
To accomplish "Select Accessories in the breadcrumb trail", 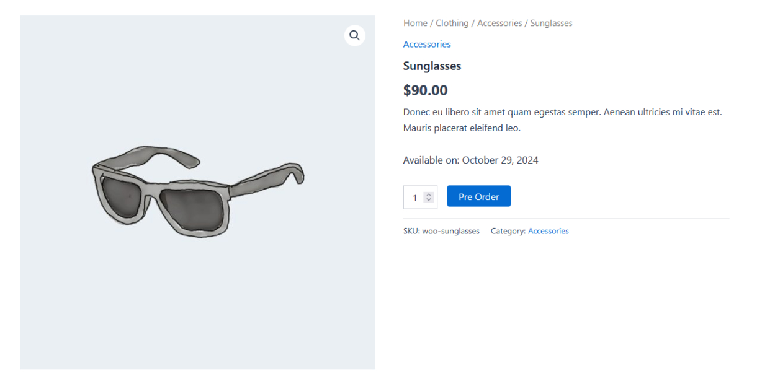I will 499,23.
